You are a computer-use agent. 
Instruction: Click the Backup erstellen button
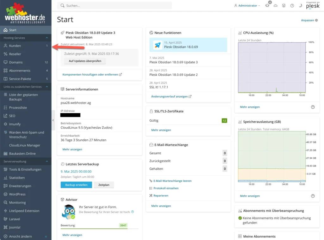76,185
